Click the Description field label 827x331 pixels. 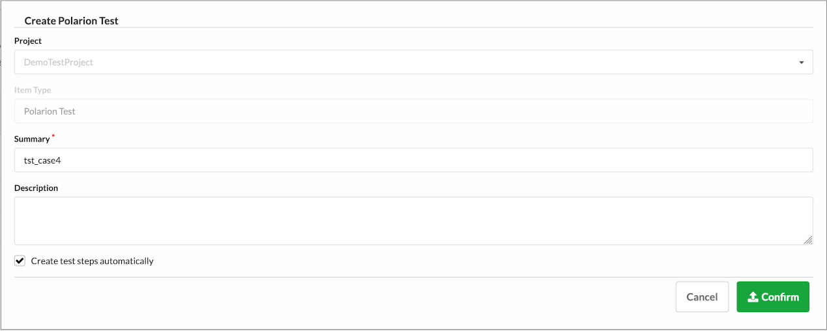pos(36,188)
